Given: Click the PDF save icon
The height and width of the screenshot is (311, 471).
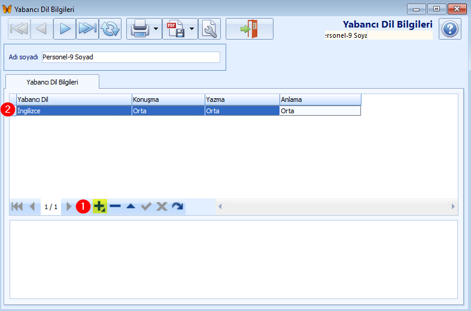Looking at the screenshot, I should (x=175, y=28).
